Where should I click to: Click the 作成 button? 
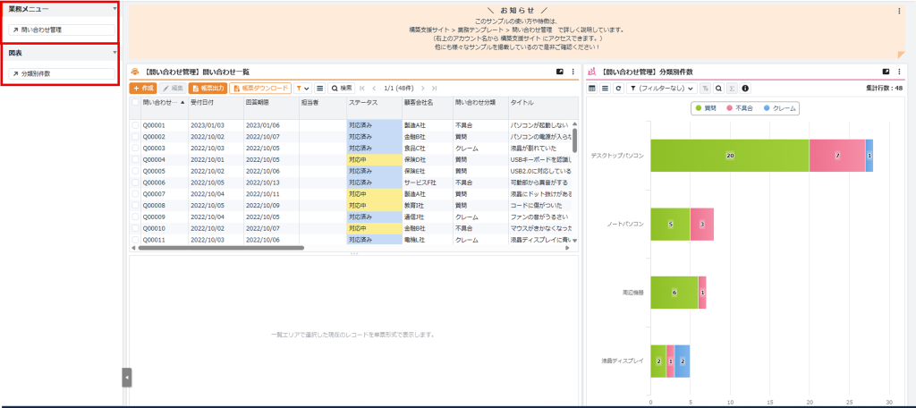[143, 89]
